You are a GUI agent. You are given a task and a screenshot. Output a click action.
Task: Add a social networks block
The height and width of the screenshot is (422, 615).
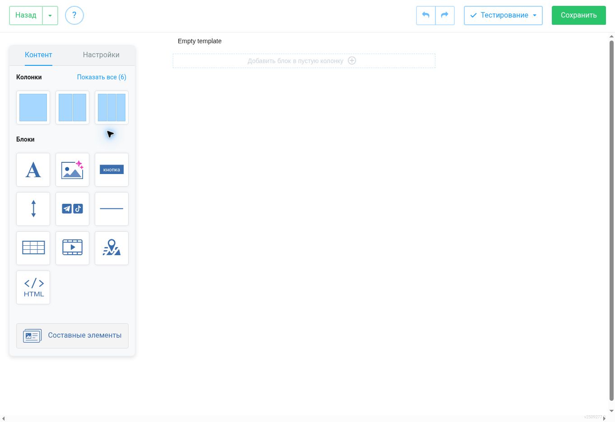point(72,209)
